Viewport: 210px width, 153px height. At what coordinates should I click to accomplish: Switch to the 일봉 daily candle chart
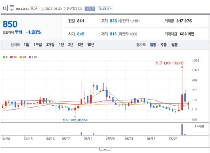[153, 45]
